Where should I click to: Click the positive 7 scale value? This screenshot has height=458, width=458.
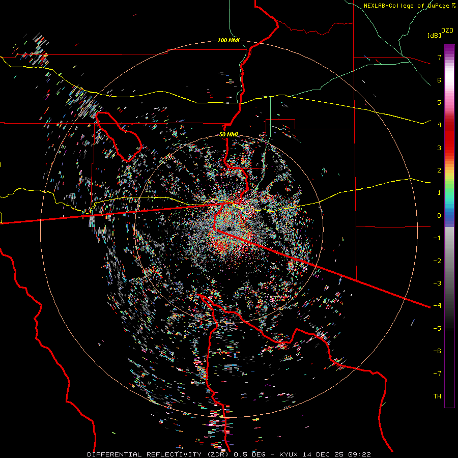click(439, 57)
